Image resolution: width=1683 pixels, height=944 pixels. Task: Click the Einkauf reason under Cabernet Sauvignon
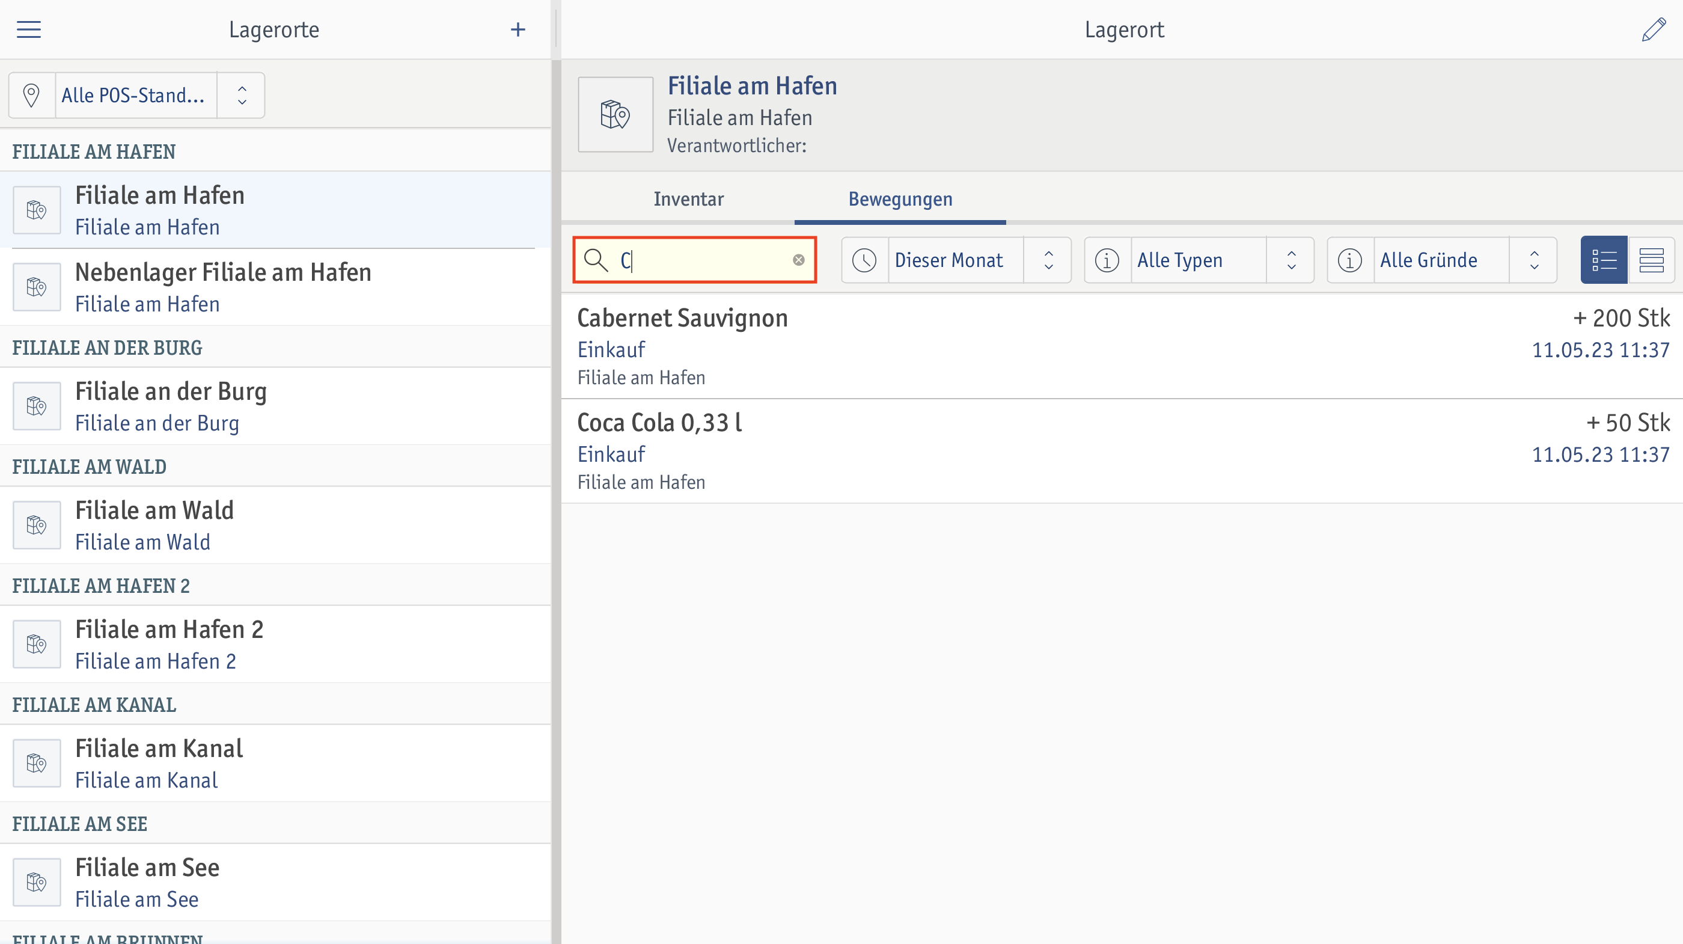[x=611, y=350]
